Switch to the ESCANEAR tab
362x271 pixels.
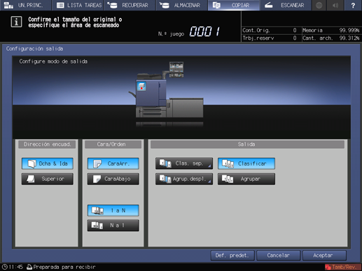click(x=285, y=5)
